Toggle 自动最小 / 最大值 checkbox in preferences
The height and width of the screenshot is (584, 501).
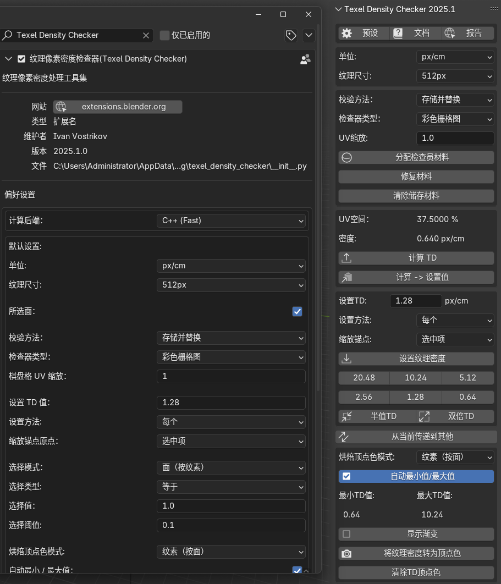click(x=297, y=570)
